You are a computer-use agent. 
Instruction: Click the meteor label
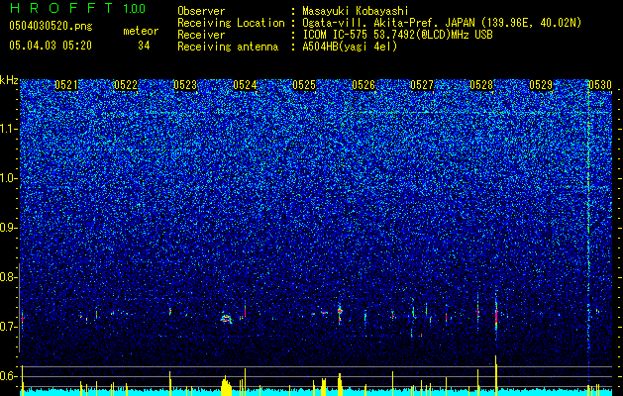coord(141,31)
